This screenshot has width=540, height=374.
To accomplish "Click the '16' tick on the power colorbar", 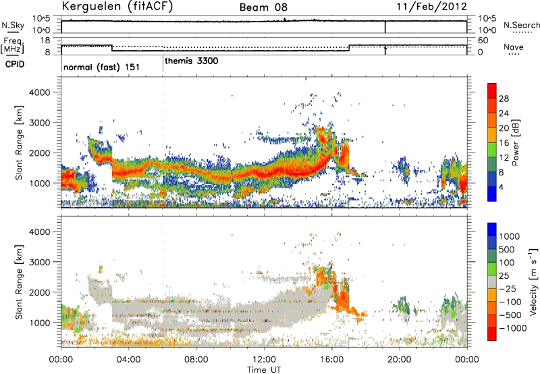I will (504, 143).
